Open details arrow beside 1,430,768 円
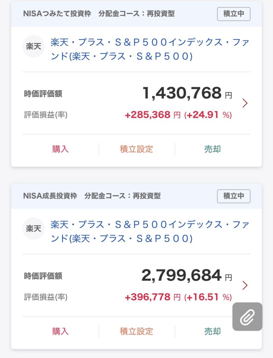 point(245,103)
